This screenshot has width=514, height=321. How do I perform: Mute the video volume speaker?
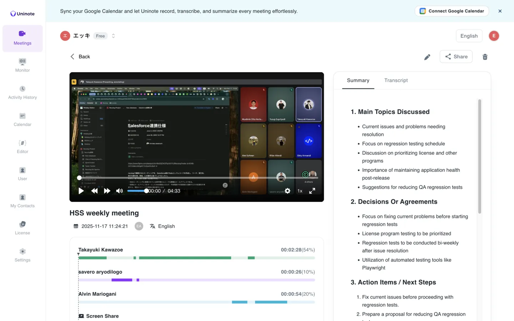pos(119,191)
